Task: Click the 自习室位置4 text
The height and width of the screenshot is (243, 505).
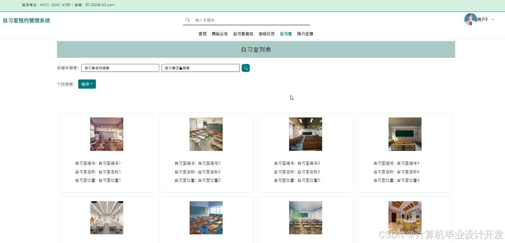Action: point(408,180)
